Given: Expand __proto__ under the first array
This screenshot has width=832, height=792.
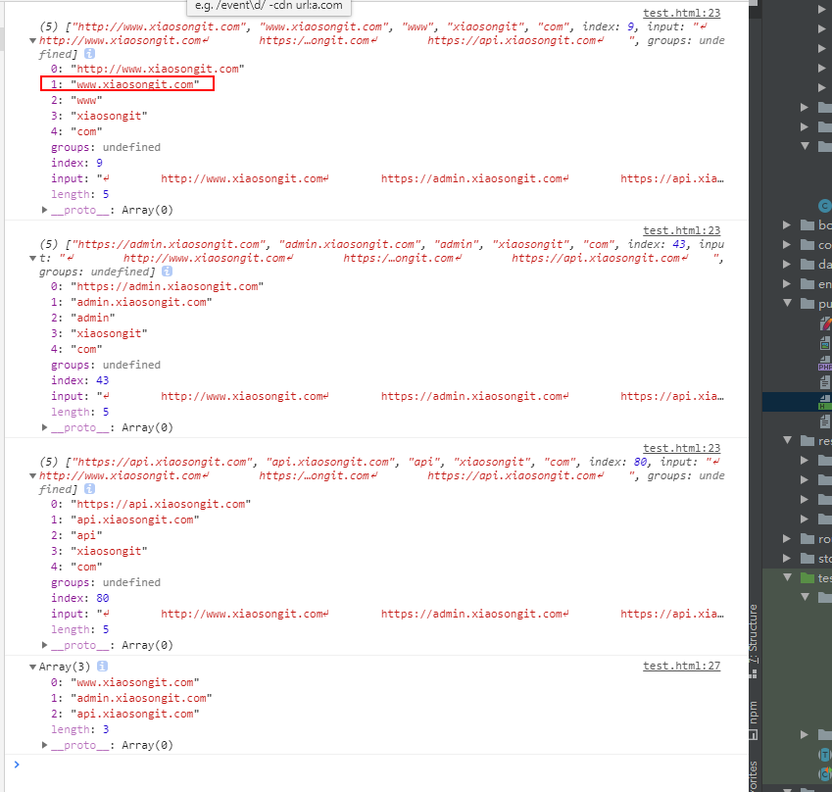Looking at the screenshot, I should pos(46,211).
